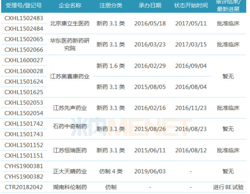The width and height of the screenshot is (250, 194).
Task: Click 批准临床 in the 北京康立生医药 row
Action: pos(228,23)
